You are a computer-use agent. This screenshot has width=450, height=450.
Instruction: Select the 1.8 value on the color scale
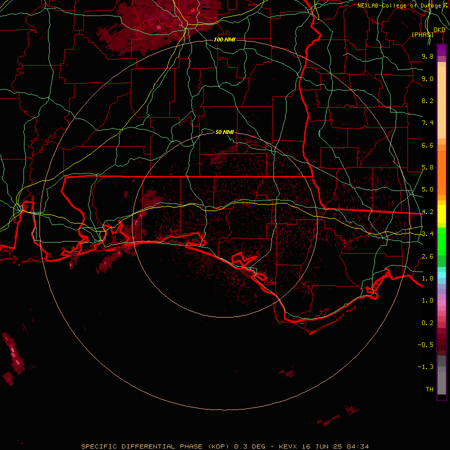pyautogui.click(x=427, y=278)
